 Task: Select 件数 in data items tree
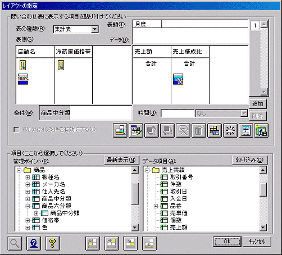coord(176,184)
